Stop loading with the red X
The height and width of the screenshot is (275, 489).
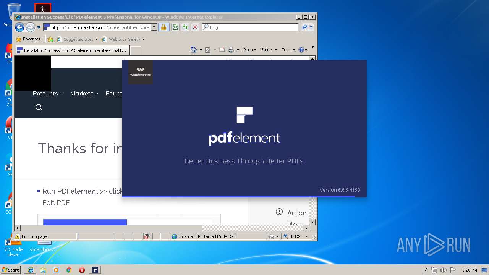tap(195, 27)
